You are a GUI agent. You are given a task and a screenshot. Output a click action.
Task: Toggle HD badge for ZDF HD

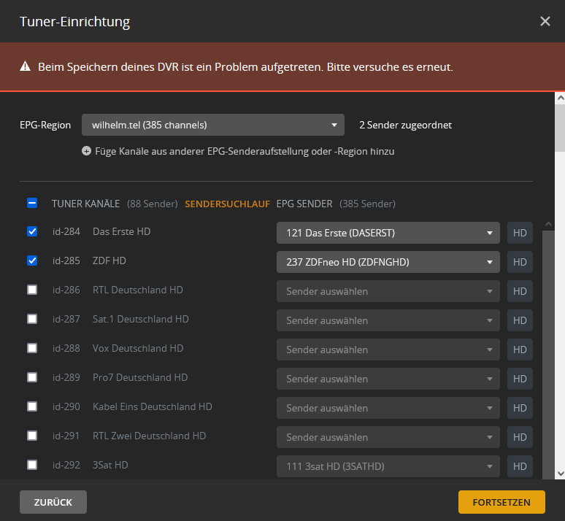pyautogui.click(x=520, y=262)
